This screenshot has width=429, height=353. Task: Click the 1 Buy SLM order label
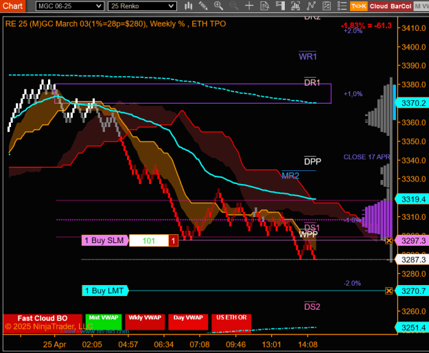105,240
